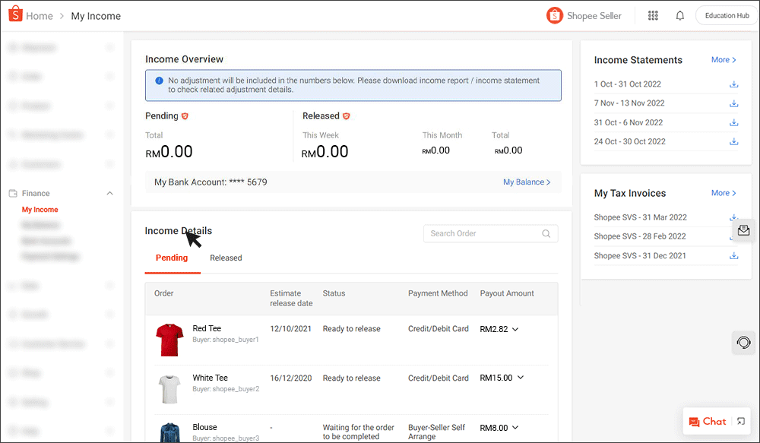Download the Shopee SVS - 31 Mar 2022 invoice
The image size is (760, 443).
(x=734, y=217)
